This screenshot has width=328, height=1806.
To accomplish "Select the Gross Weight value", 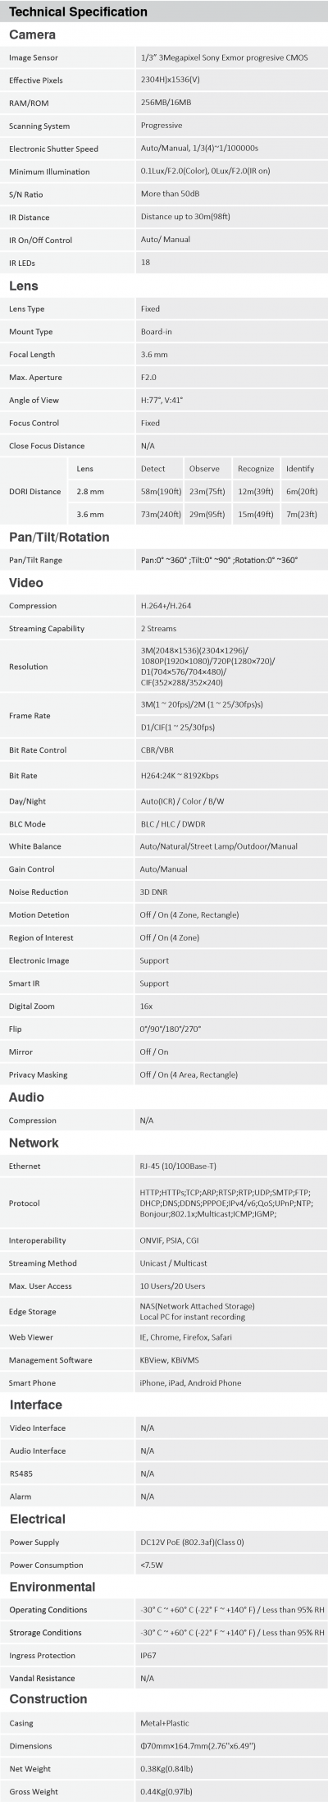I will (168, 1792).
